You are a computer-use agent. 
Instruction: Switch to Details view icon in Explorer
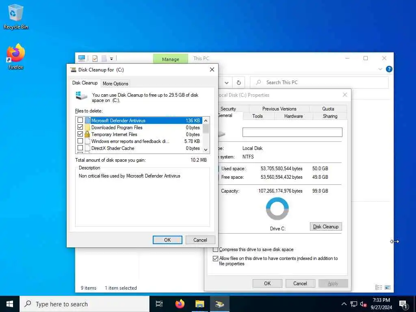click(379, 287)
